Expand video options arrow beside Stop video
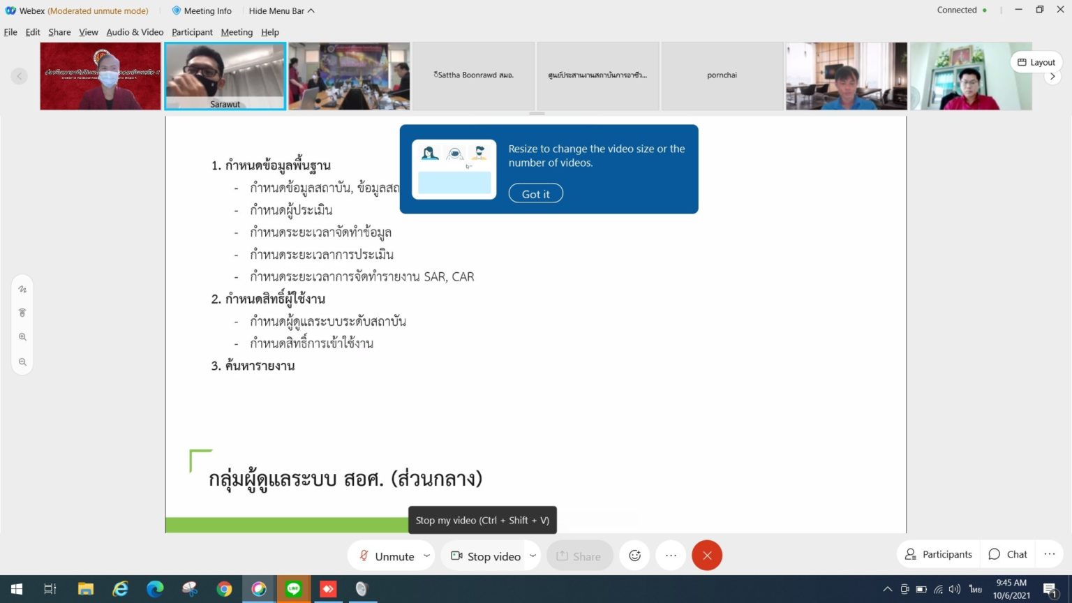Image resolution: width=1072 pixels, height=603 pixels. 533,556
